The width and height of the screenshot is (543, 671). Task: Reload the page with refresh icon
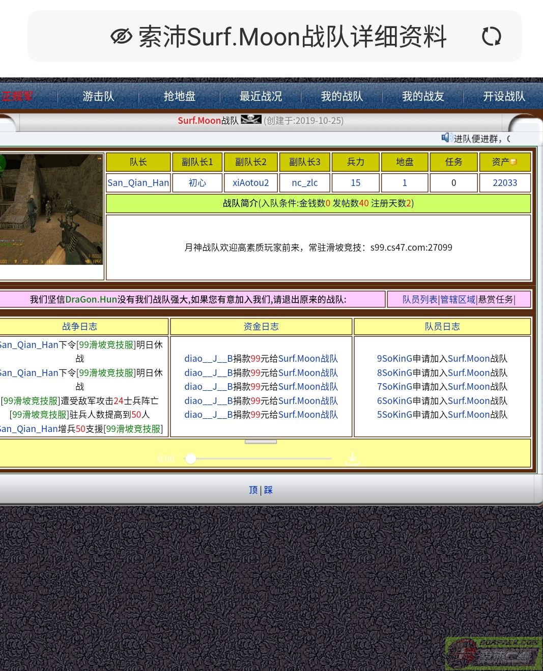pyautogui.click(x=491, y=37)
